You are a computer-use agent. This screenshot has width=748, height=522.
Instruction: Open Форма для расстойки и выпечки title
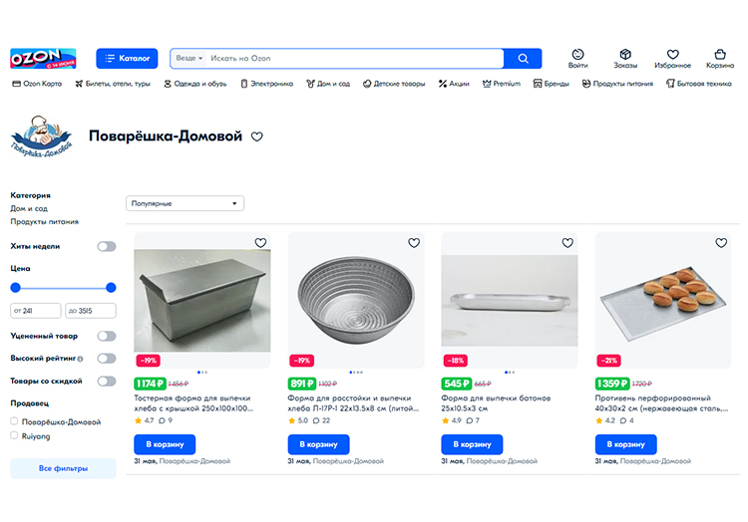pos(353,403)
